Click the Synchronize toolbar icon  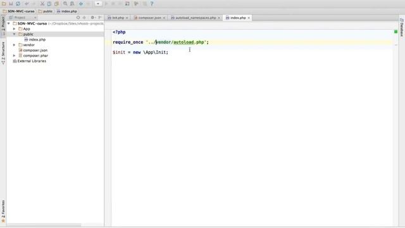coord(18,4)
